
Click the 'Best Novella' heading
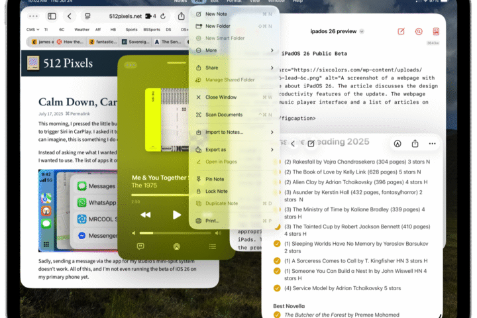coord(289,306)
